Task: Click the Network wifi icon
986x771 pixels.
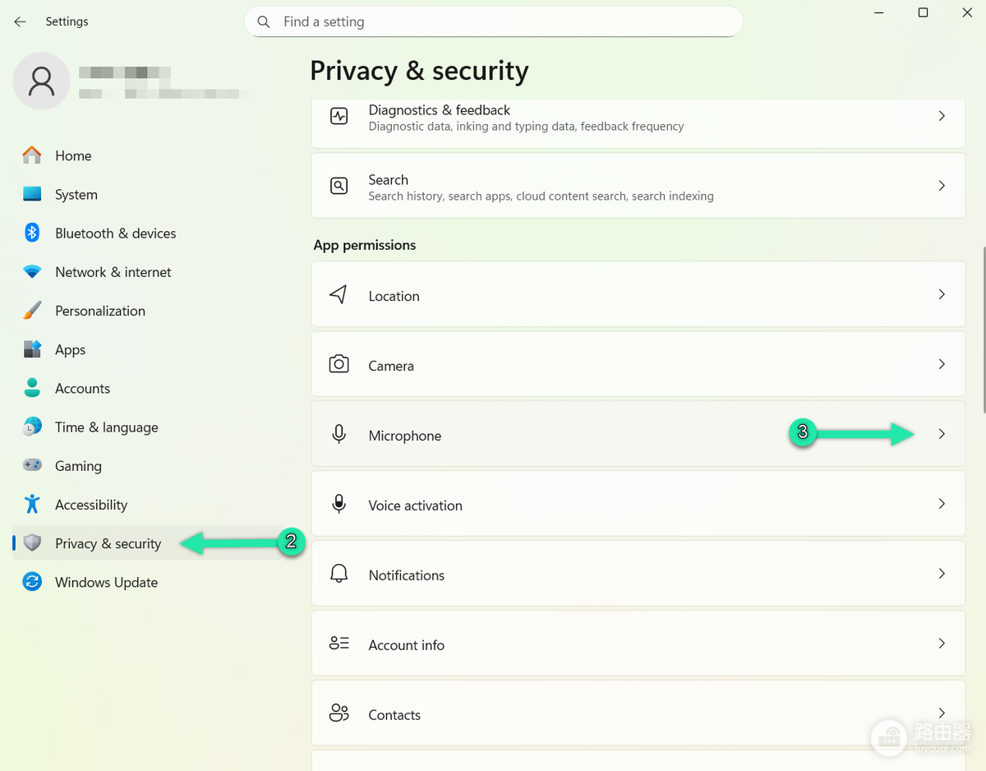Action: pos(32,272)
